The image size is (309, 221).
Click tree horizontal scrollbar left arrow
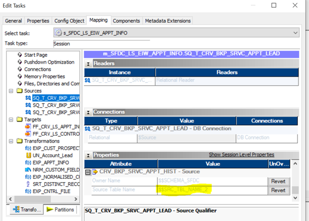tap(11, 199)
